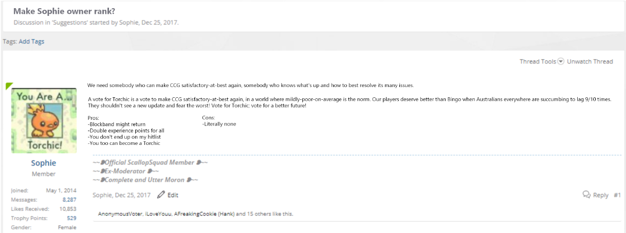626x233 pixels.
Task: Click the green online indicator on the avatar
Action: 9,86
